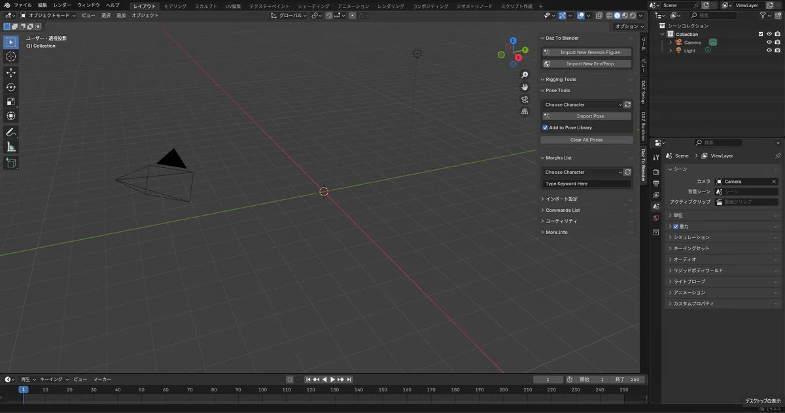Screen dimensions: 785x413
Task: Switch to the Shading workspace tab
Action: [313, 6]
